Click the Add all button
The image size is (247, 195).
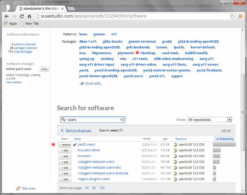(x=226, y=130)
